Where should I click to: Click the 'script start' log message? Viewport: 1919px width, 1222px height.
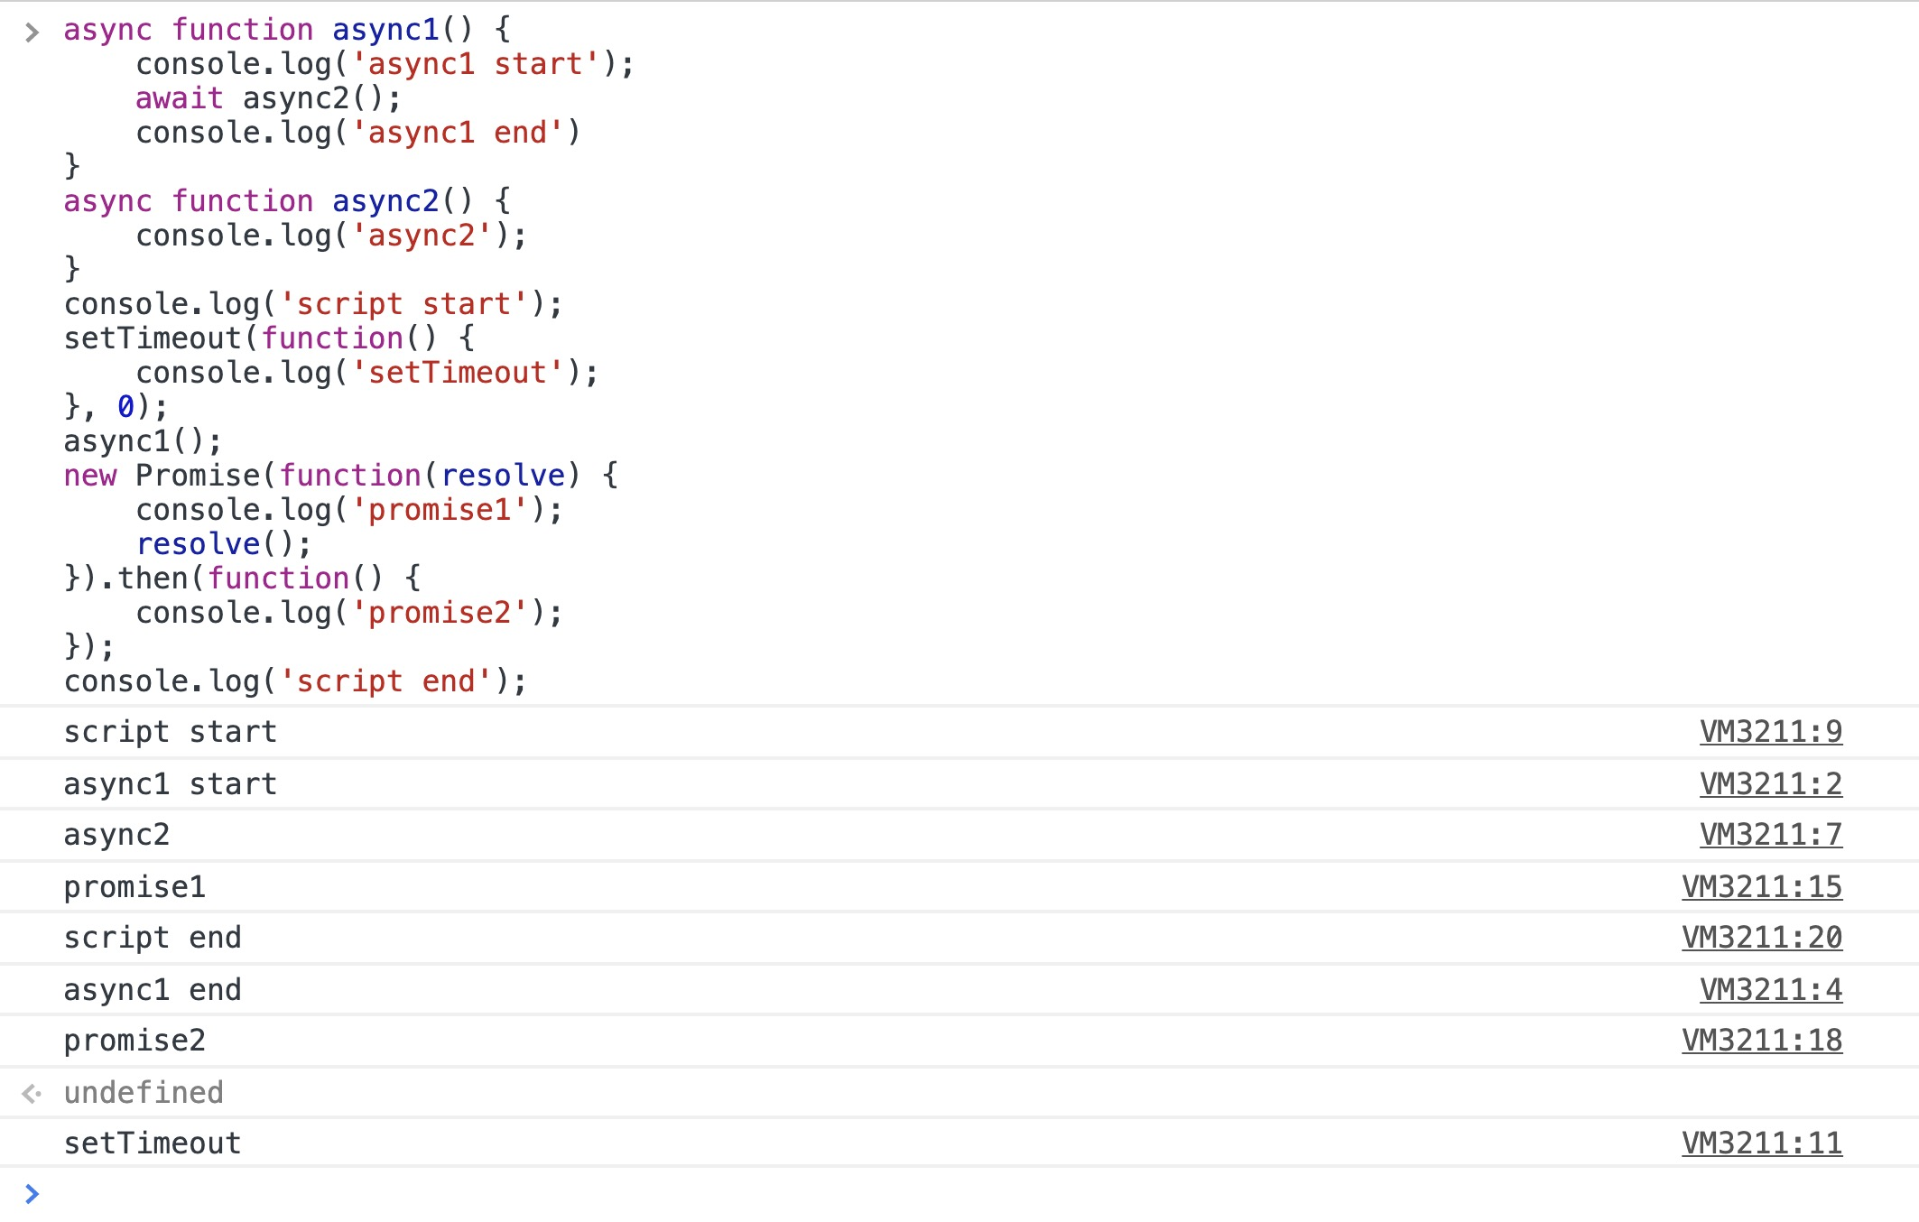tap(170, 732)
